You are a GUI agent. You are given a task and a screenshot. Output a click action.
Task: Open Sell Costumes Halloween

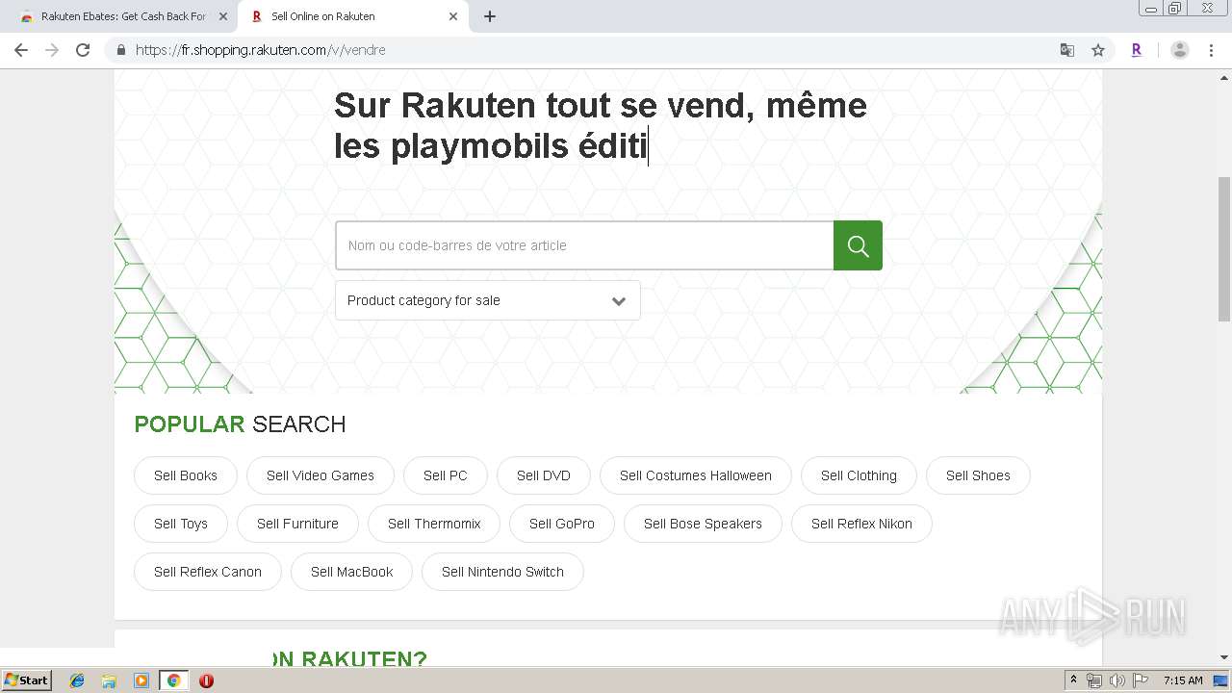click(x=696, y=475)
